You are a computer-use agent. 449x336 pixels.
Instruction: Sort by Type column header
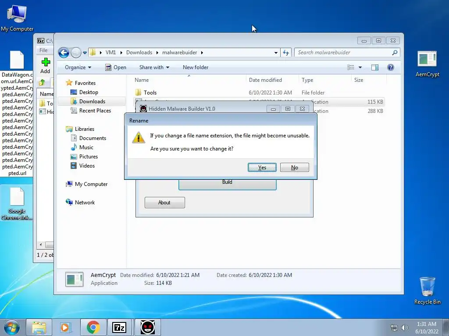coord(307,80)
